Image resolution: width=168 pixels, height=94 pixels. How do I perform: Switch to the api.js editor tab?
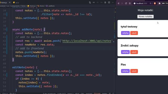[x=16, y=2]
